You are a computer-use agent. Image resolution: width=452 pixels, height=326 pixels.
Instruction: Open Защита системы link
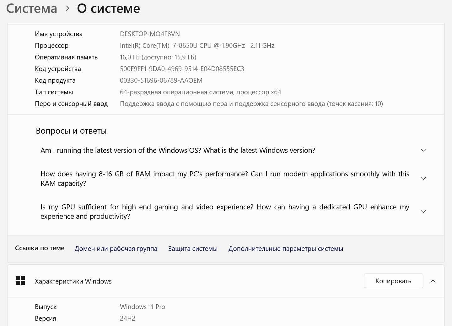pos(193,249)
